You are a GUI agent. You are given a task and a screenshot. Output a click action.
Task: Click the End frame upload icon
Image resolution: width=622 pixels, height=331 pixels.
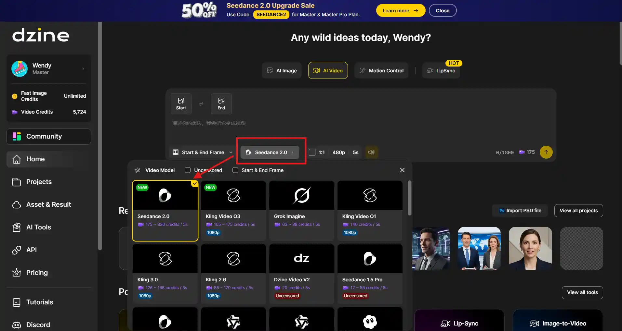pyautogui.click(x=221, y=104)
